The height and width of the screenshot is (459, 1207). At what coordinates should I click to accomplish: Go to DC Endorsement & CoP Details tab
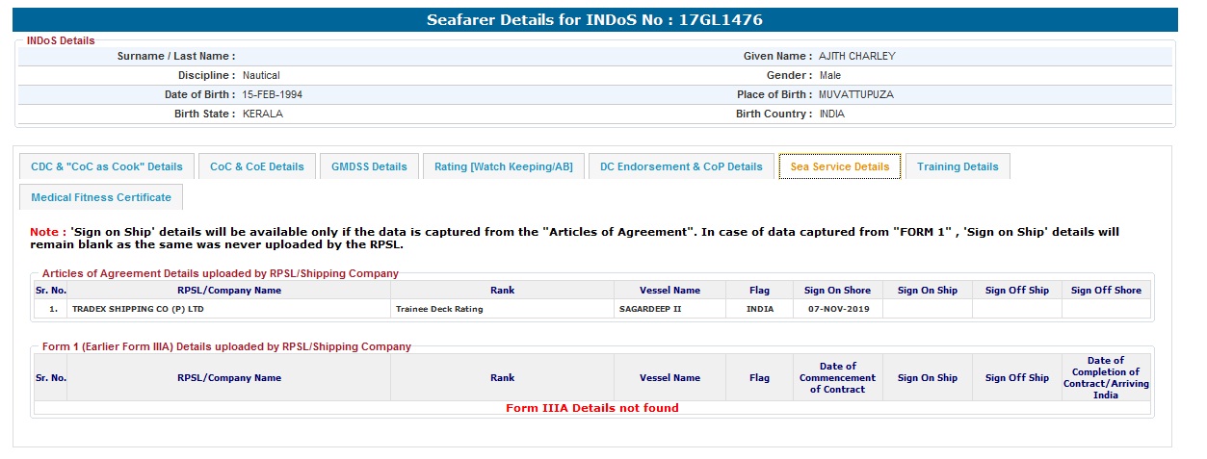tap(681, 166)
